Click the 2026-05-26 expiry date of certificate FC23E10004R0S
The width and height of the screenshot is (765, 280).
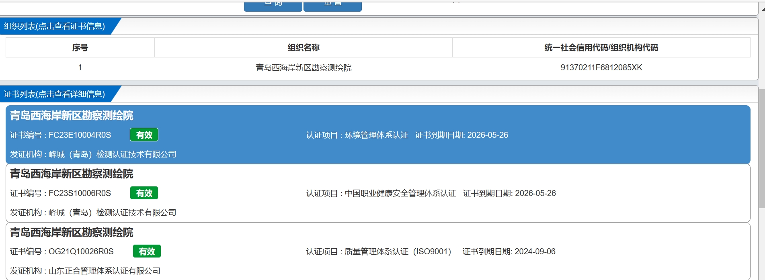tap(488, 135)
